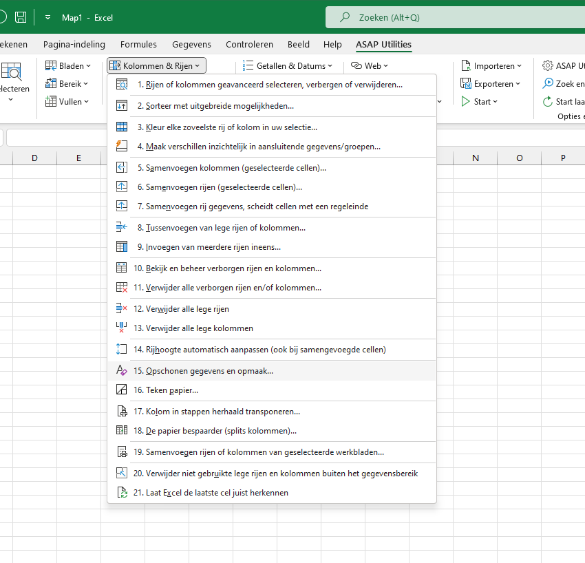This screenshot has width=585, height=563.
Task: Click the merge columns icon
Action: 122,167
